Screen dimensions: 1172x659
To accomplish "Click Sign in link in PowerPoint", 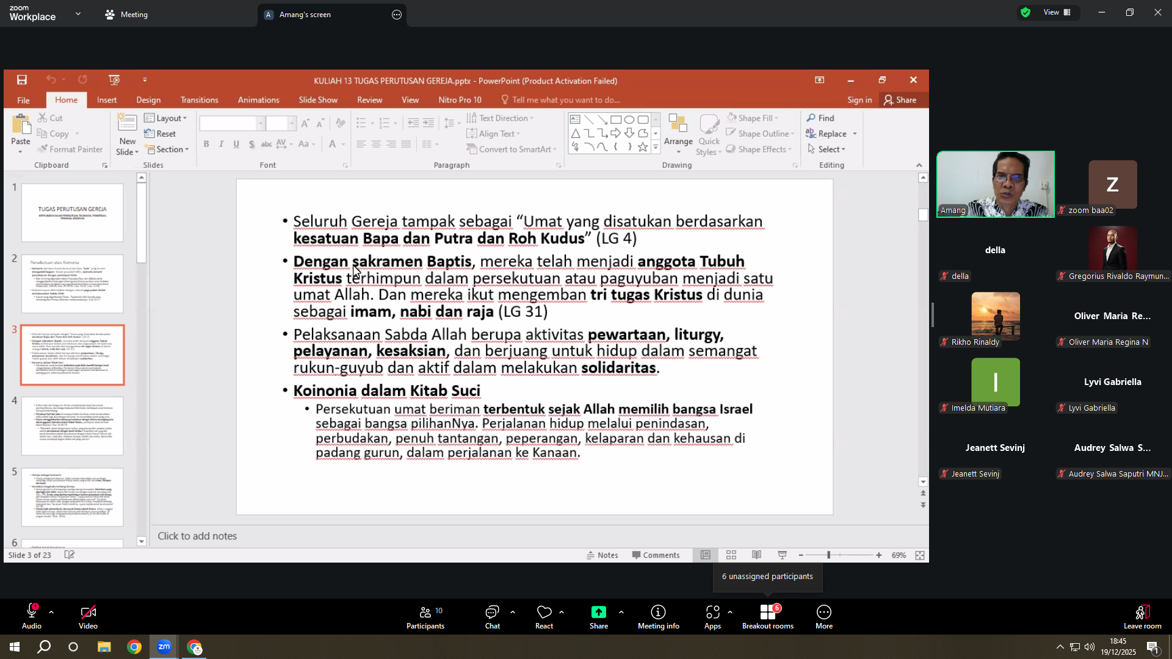I will click(859, 100).
